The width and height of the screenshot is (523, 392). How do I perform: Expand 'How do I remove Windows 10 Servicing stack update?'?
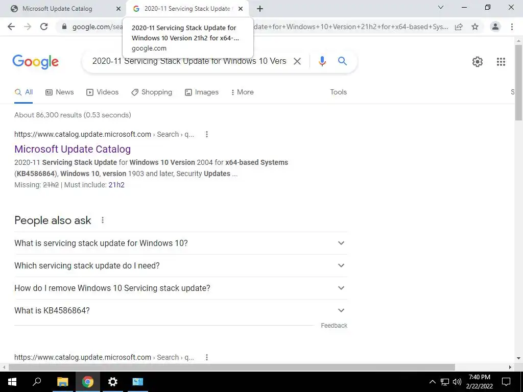[181, 288]
